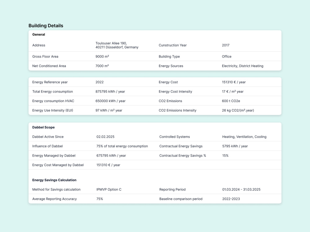The image size is (310, 232).
Task: Click the value 'Electricity, District Heating'
Action: point(243,66)
